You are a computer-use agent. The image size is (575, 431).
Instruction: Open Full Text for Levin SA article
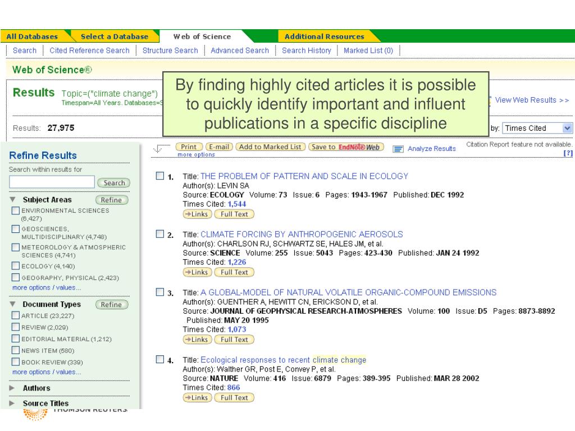point(234,214)
